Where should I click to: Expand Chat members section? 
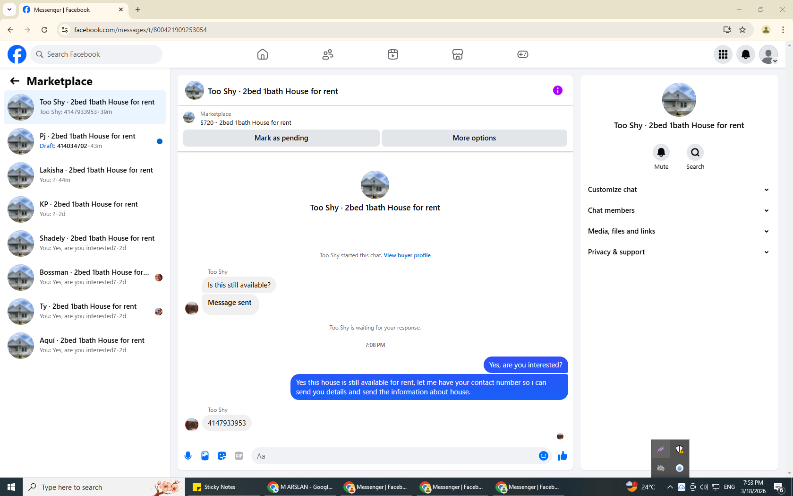pos(679,210)
